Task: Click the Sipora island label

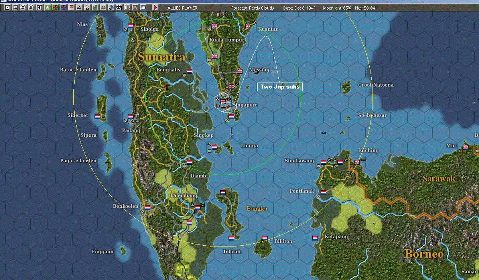Action: coord(89,135)
